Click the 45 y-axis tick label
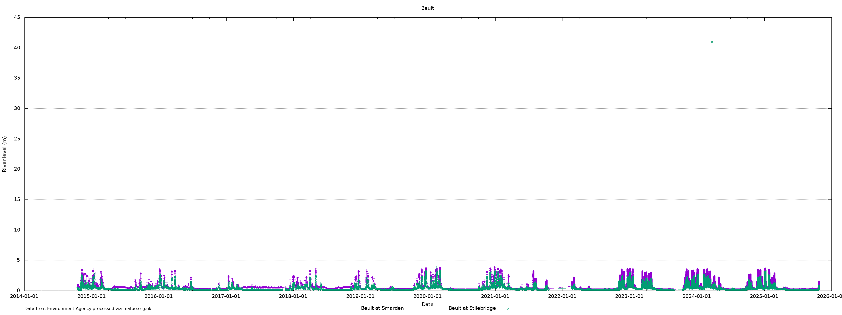The height and width of the screenshot is (315, 842). tap(17, 17)
